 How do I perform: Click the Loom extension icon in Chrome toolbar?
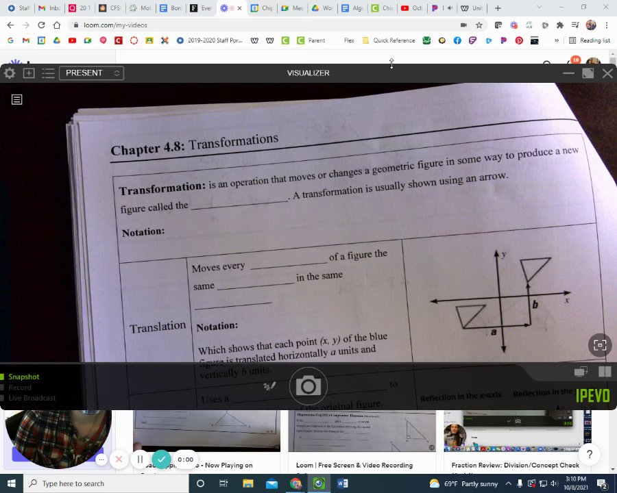[x=513, y=25]
